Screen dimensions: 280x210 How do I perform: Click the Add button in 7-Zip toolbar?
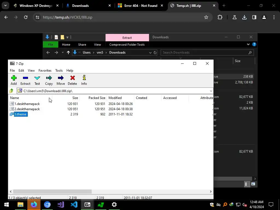click(14, 80)
